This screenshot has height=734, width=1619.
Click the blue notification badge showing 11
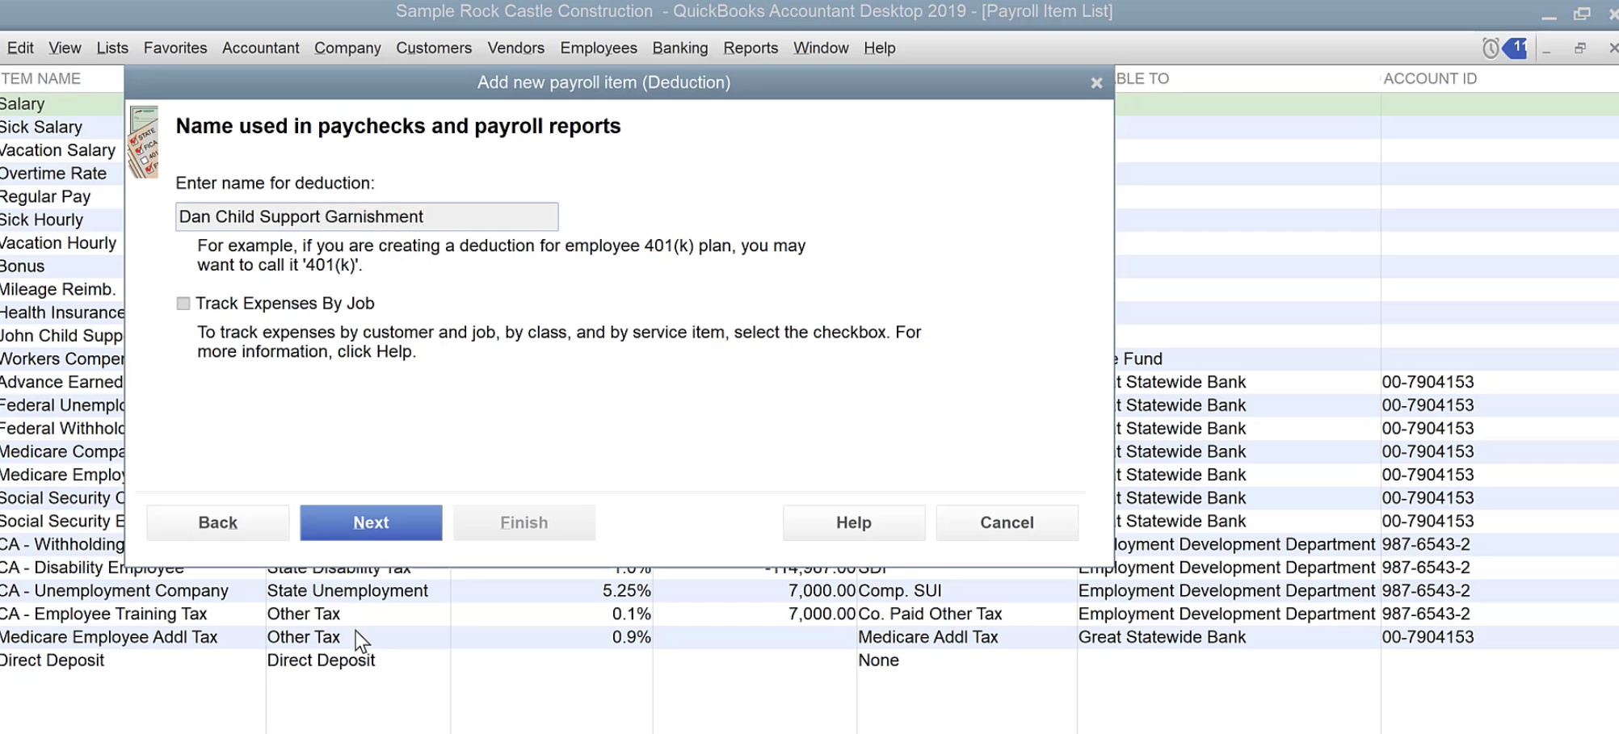1516,48
